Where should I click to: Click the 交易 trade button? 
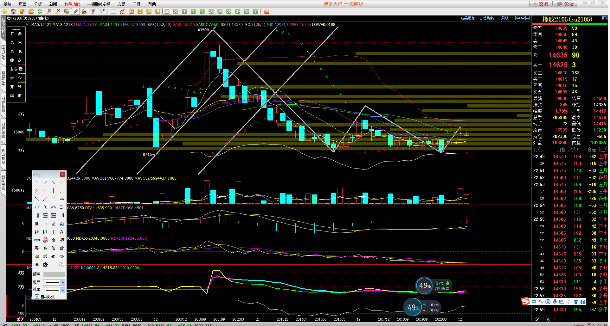541,4
